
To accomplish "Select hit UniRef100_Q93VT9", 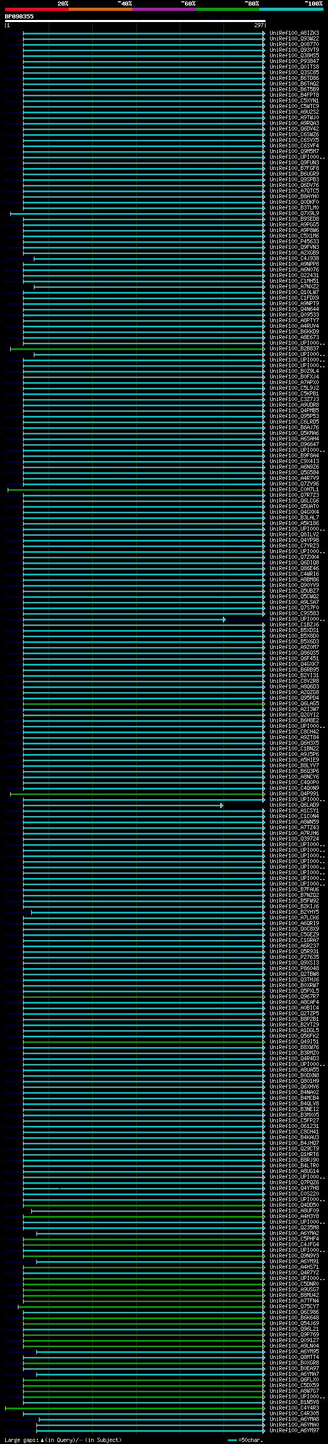I will point(294,50).
